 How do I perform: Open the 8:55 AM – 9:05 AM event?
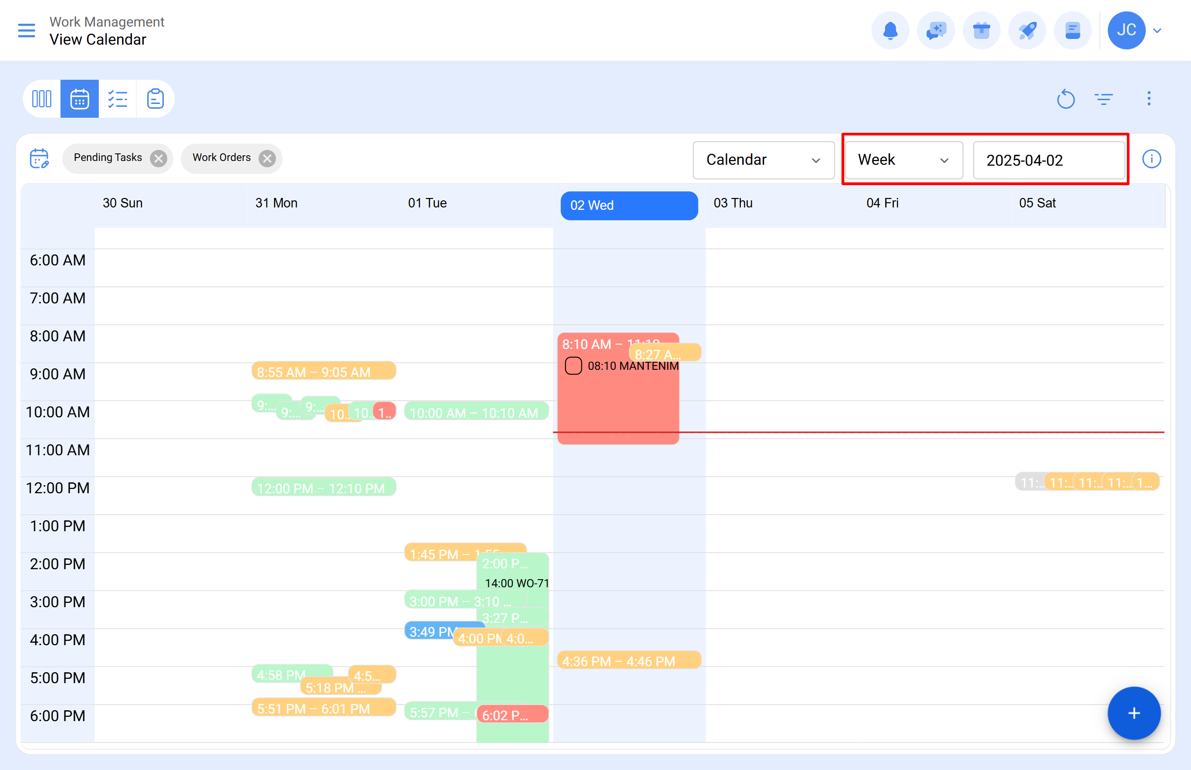tap(324, 371)
